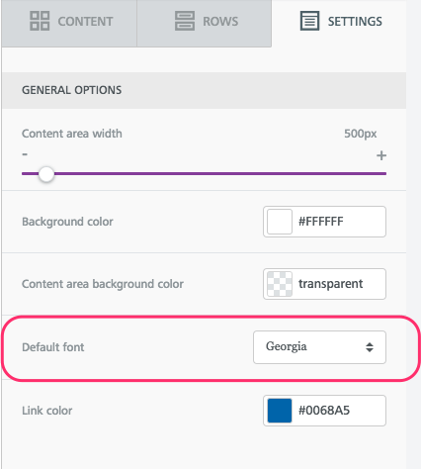421x469 pixels.
Task: Click the transparent checkerboard swatch
Action: click(280, 284)
